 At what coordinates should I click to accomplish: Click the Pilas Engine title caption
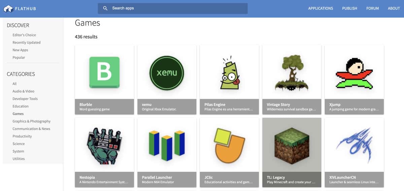coord(215,104)
